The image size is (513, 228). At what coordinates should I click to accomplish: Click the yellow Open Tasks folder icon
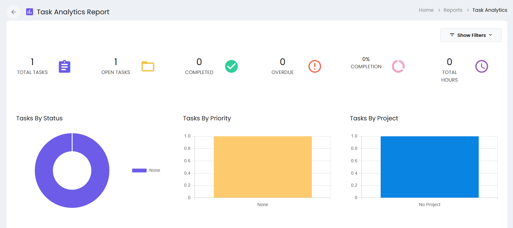148,66
